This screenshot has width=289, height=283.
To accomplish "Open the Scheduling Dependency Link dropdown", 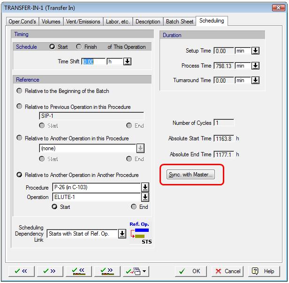I will point(122,234).
